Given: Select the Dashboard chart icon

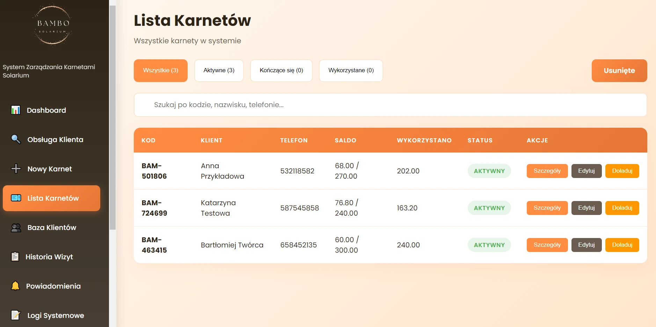Looking at the screenshot, I should tap(15, 110).
